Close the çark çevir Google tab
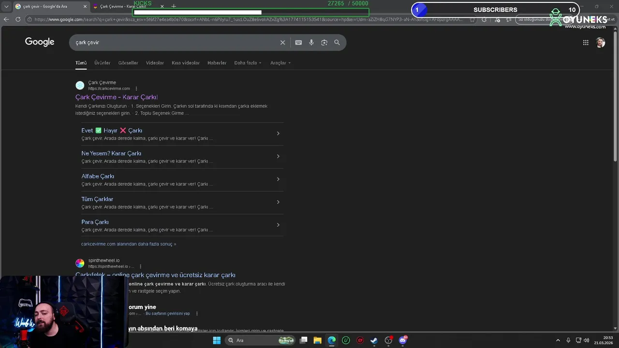Viewport: 619px width, 348px height. click(85, 6)
